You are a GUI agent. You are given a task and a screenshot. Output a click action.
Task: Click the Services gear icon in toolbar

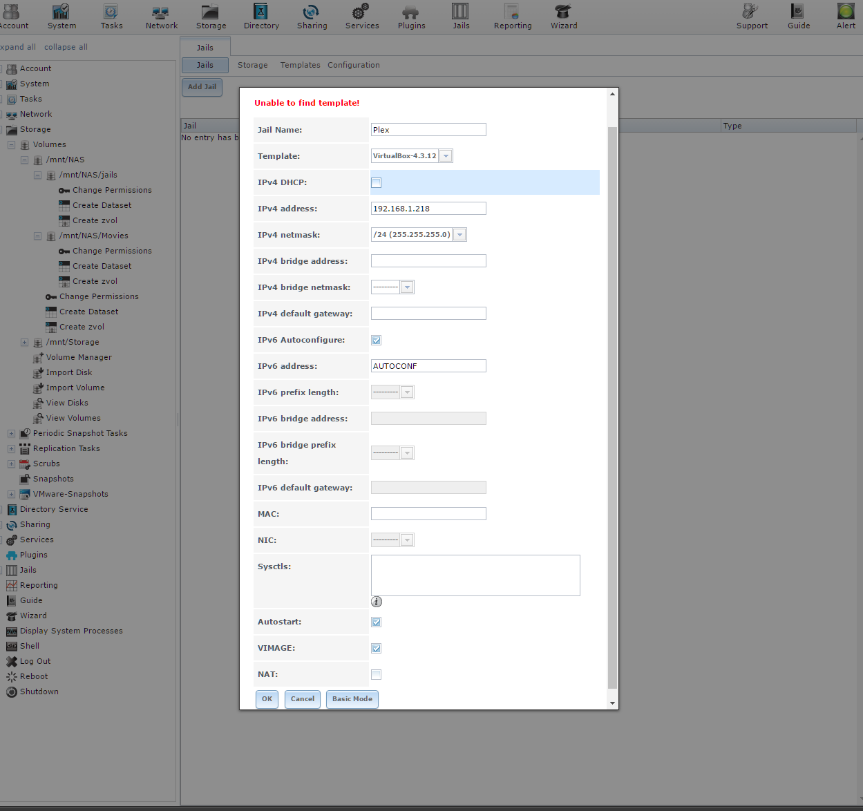tap(361, 12)
